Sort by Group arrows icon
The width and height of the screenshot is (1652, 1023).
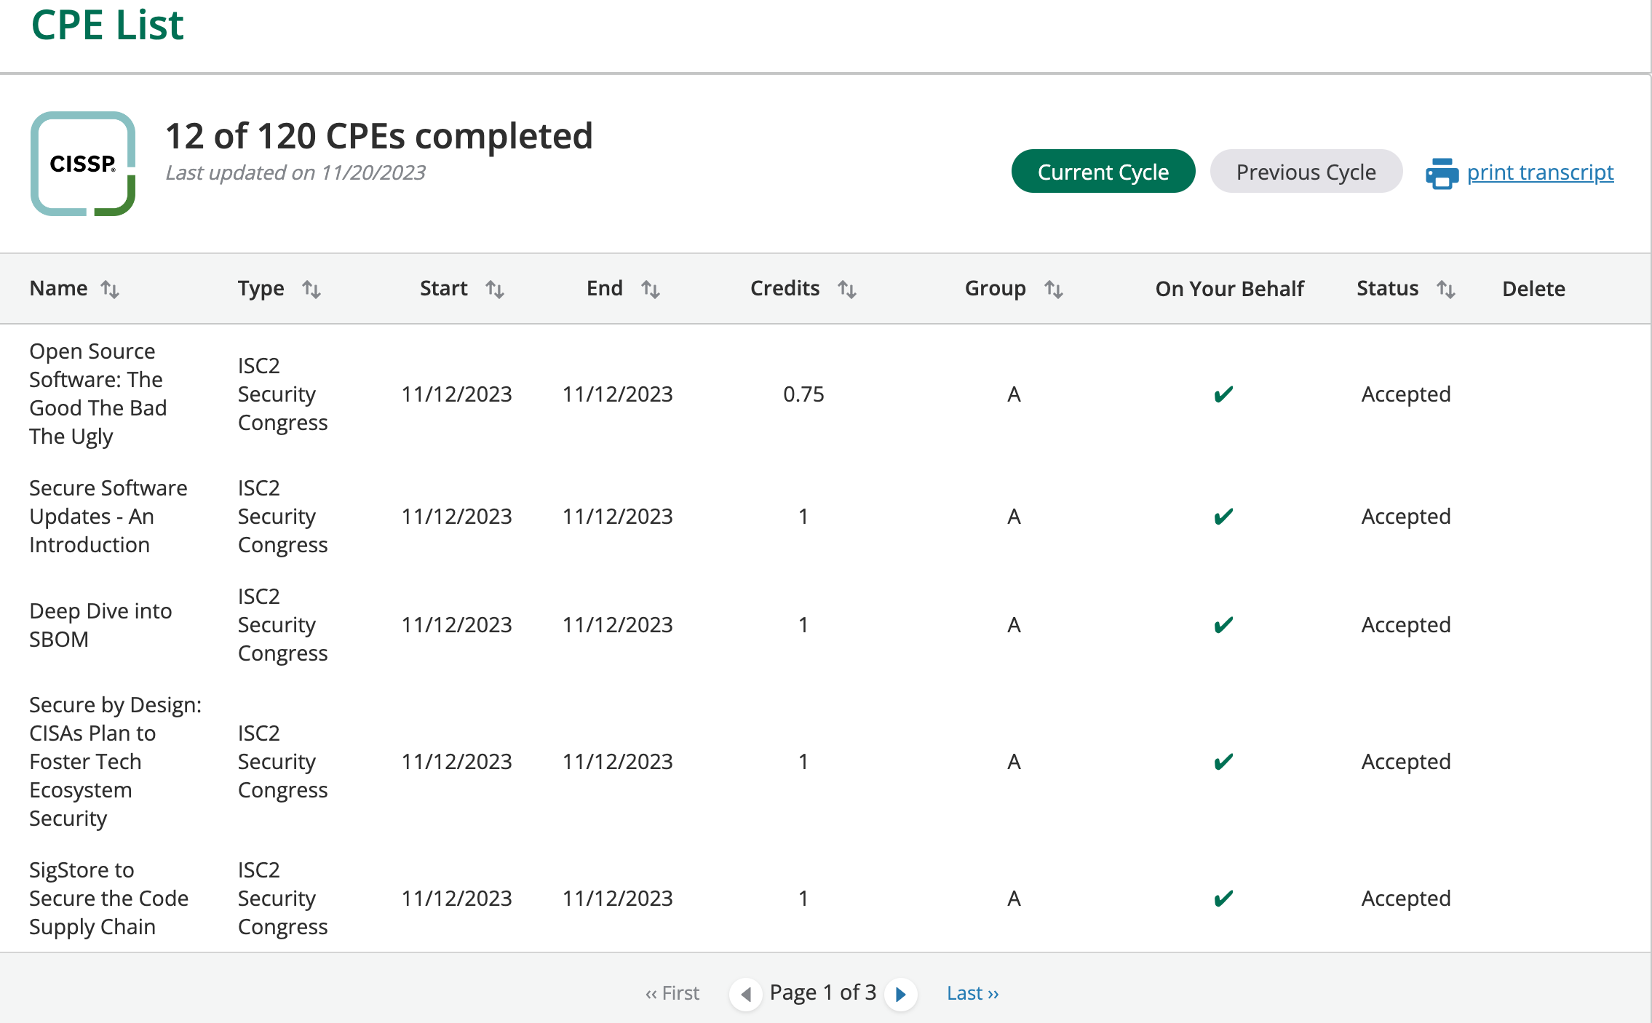pos(1054,289)
